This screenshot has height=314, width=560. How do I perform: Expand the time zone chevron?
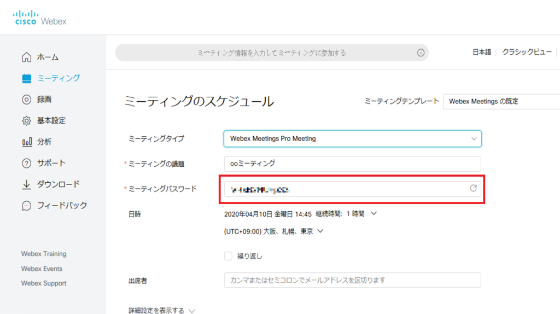click(320, 231)
